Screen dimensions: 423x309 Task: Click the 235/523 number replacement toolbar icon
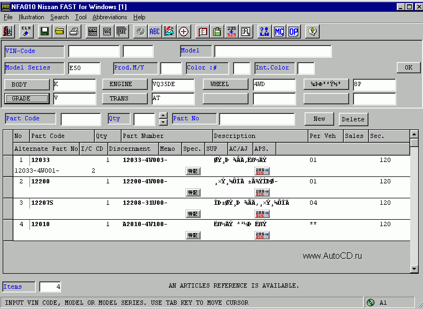[231, 32]
